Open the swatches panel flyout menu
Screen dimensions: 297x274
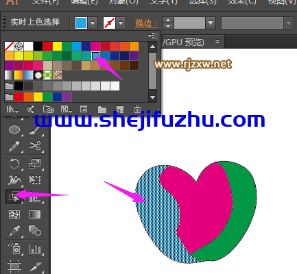coord(153,36)
